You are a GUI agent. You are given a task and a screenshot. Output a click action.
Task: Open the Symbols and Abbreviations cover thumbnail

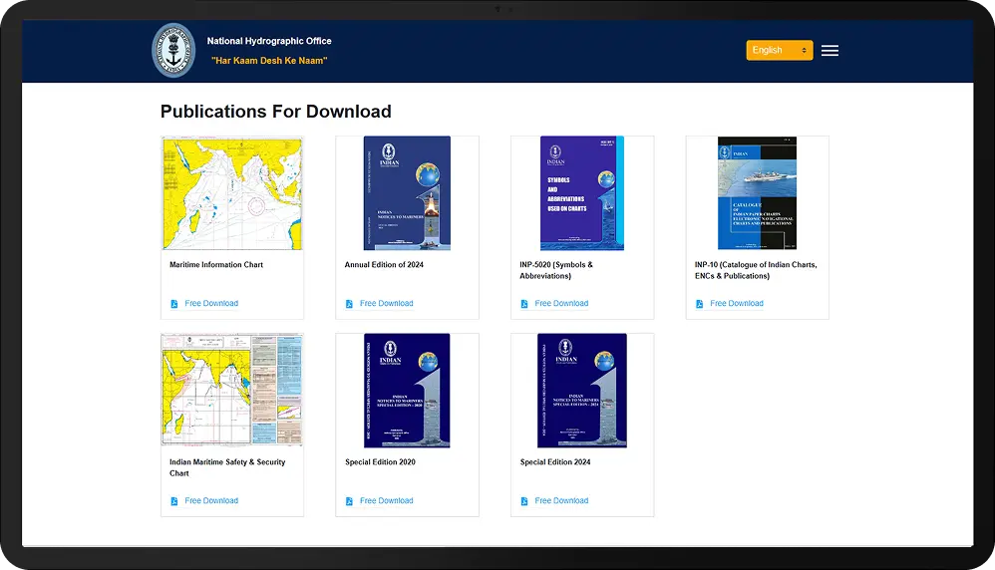[582, 193]
